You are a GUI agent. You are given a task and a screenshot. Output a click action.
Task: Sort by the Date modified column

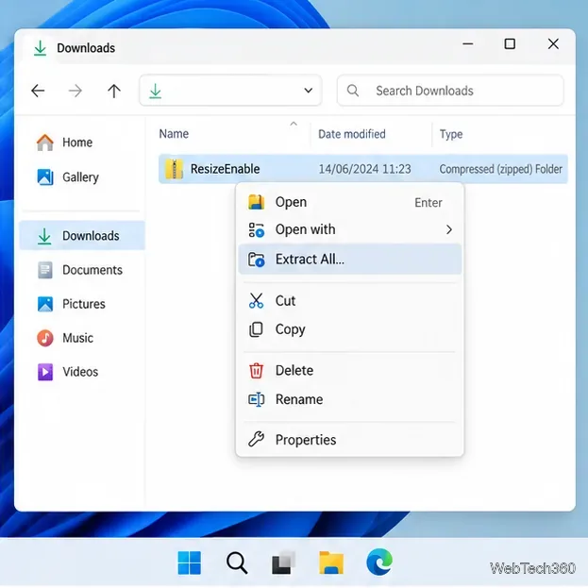point(352,134)
